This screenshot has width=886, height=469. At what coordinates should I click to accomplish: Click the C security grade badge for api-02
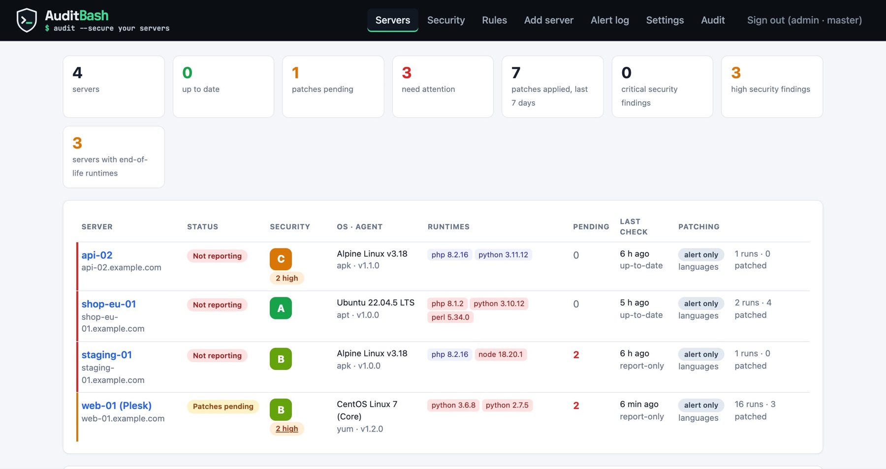281,259
